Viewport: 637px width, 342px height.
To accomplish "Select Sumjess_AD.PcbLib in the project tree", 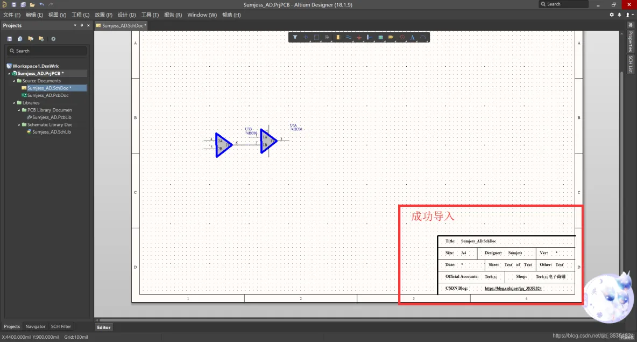I will pyautogui.click(x=52, y=117).
